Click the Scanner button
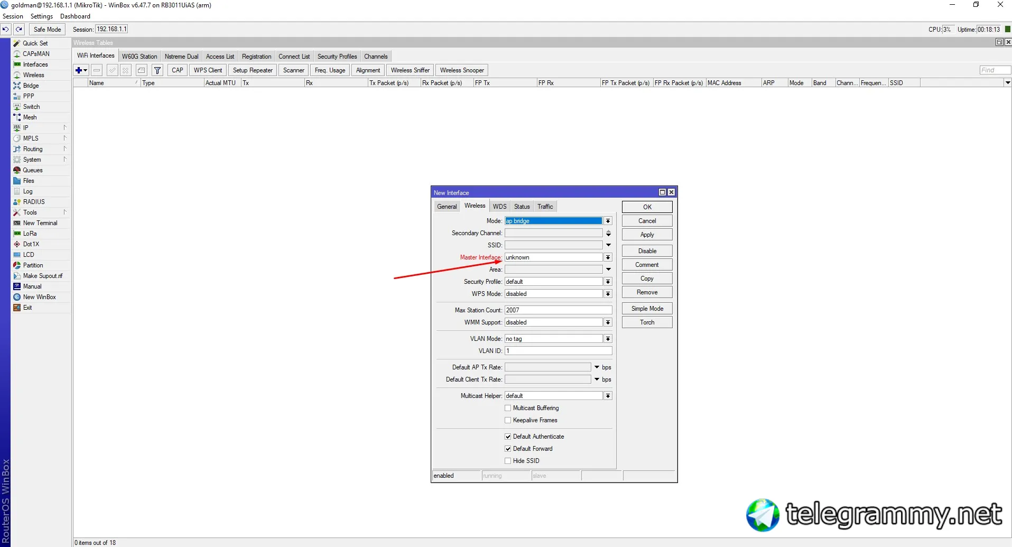Image resolution: width=1012 pixels, height=547 pixels. coord(294,70)
